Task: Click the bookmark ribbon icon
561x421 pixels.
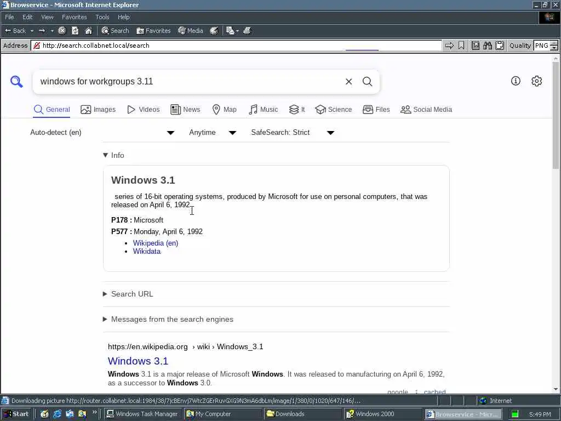Action: 461,45
